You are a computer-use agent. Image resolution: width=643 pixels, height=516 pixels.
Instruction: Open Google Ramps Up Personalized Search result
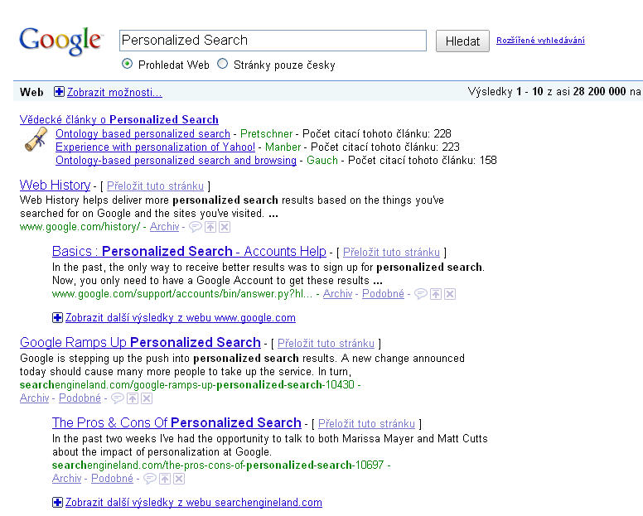(140, 342)
